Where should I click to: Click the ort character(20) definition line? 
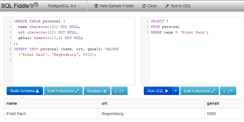click(x=48, y=32)
